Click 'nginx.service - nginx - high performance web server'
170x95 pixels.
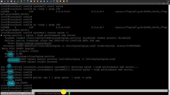[x=40, y=35]
